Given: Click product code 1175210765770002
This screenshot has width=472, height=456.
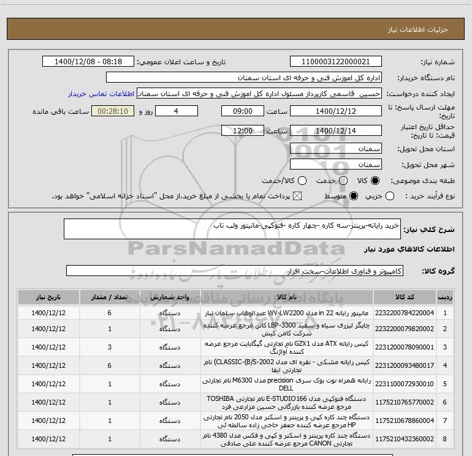Looking at the screenshot, I should [x=405, y=402].
